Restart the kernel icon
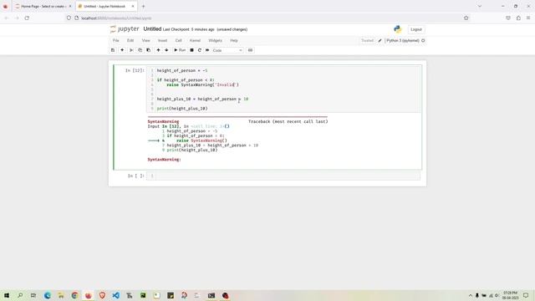This screenshot has width=535, height=301. point(200,50)
